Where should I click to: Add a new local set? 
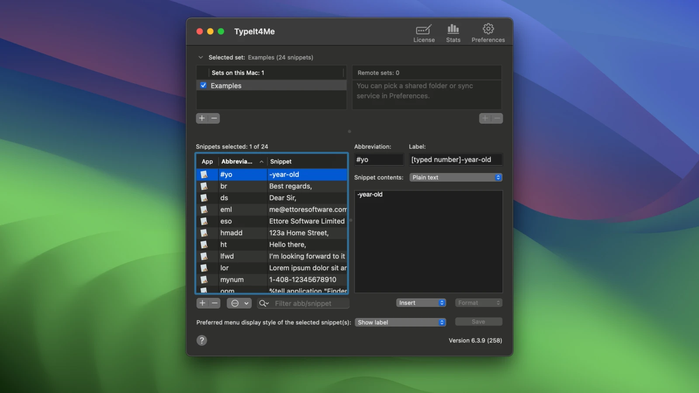click(x=202, y=118)
